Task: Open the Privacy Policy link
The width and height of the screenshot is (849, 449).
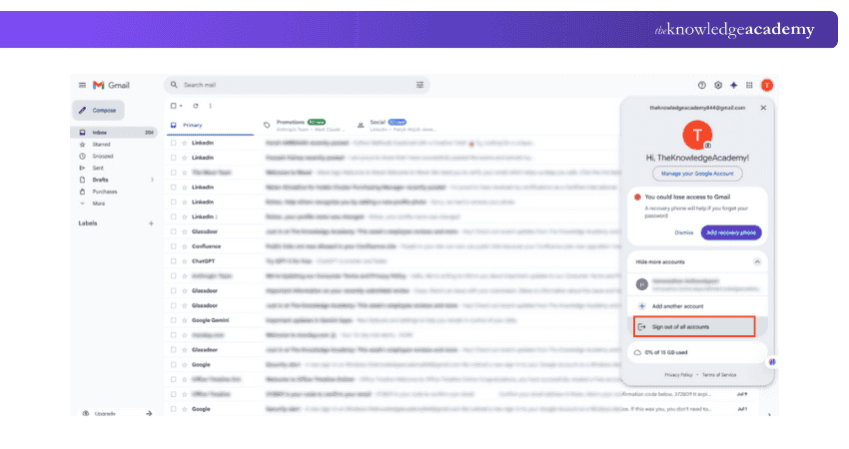Action: click(x=678, y=375)
